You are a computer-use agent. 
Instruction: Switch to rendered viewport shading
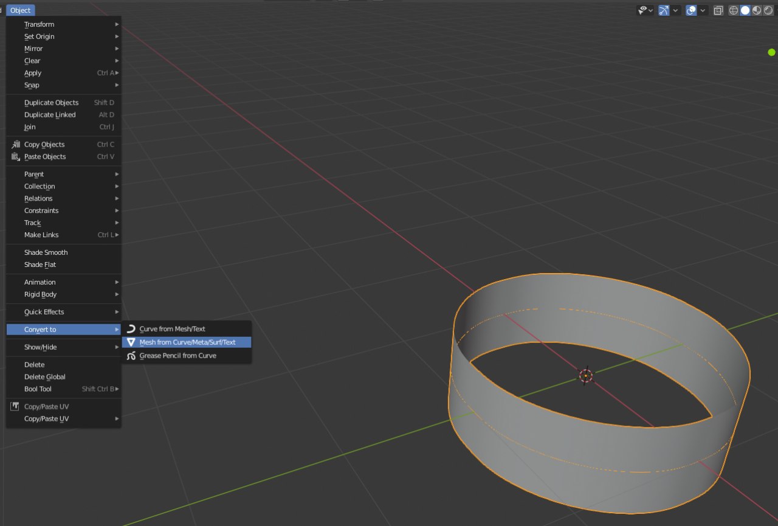[x=768, y=10]
